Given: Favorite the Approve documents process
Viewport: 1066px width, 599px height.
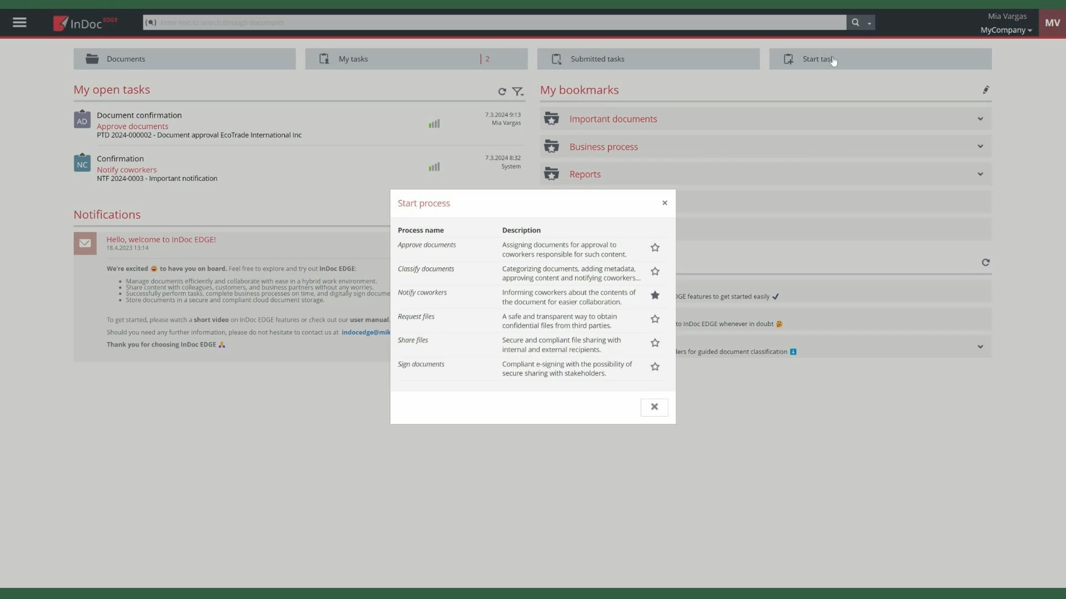Looking at the screenshot, I should point(655,247).
